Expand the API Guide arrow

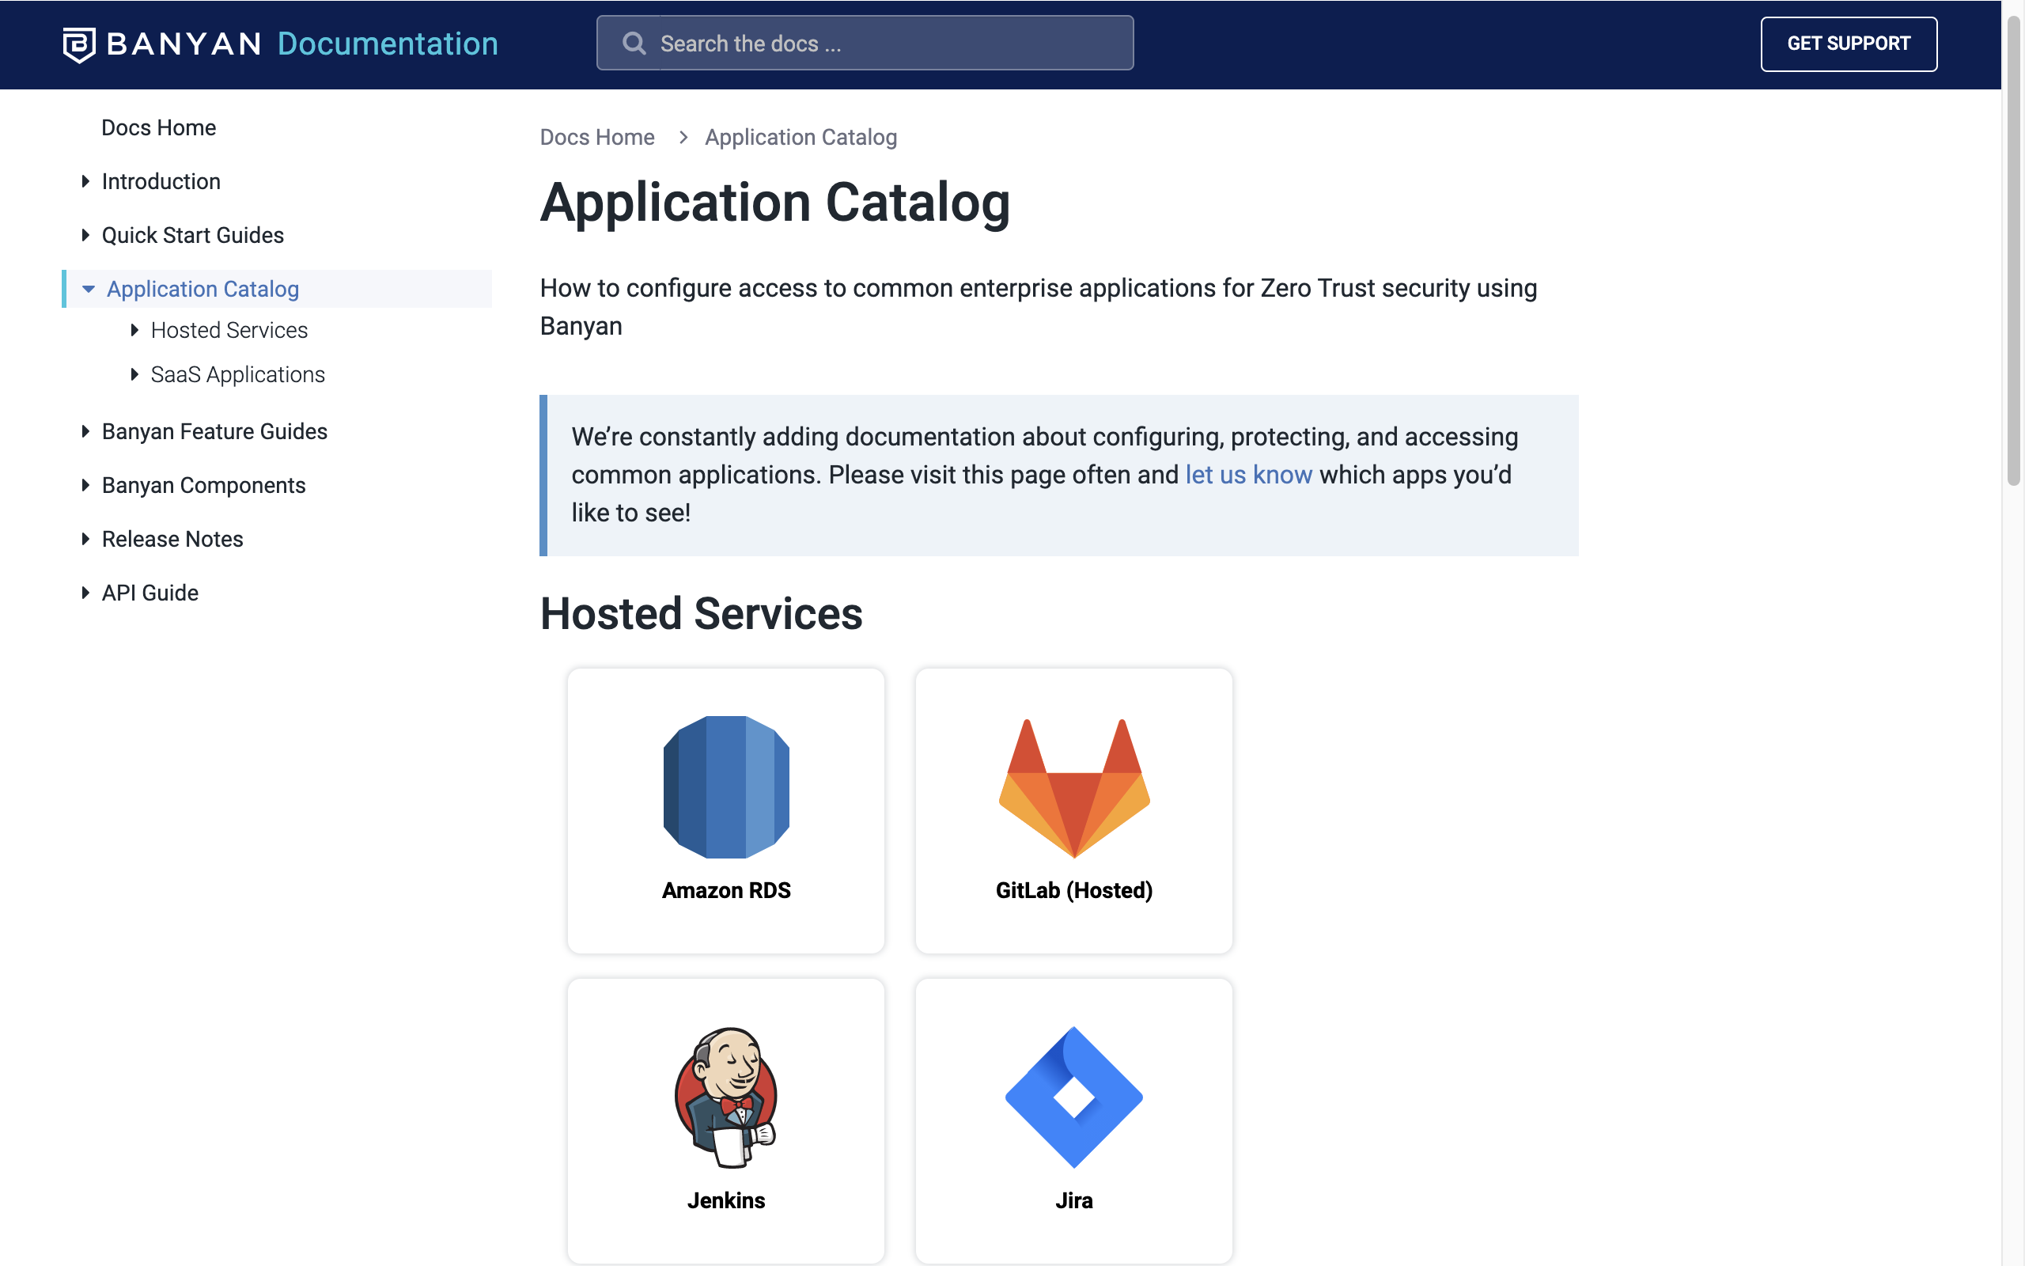pyautogui.click(x=85, y=593)
